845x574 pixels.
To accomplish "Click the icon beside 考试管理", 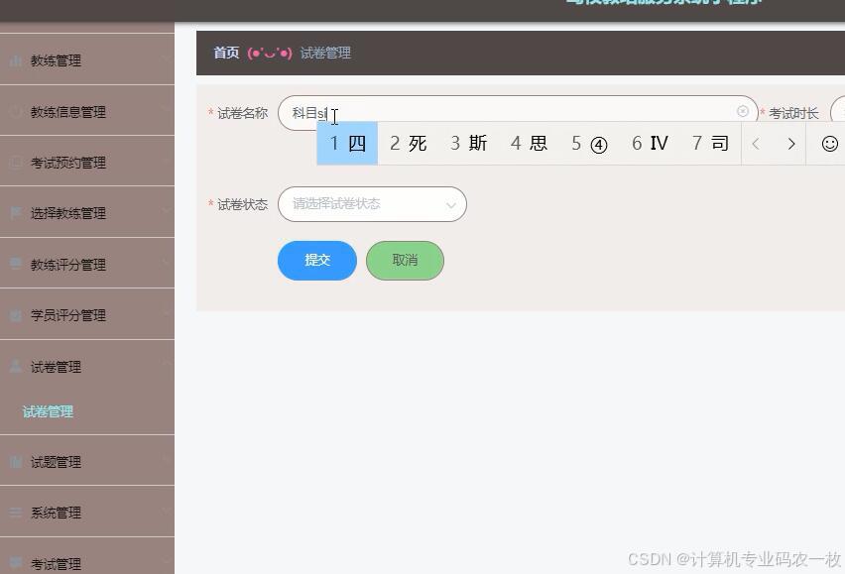I will tap(16, 563).
